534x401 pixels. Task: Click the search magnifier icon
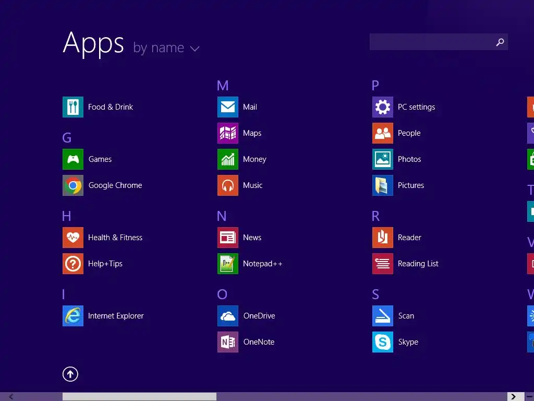click(x=500, y=42)
